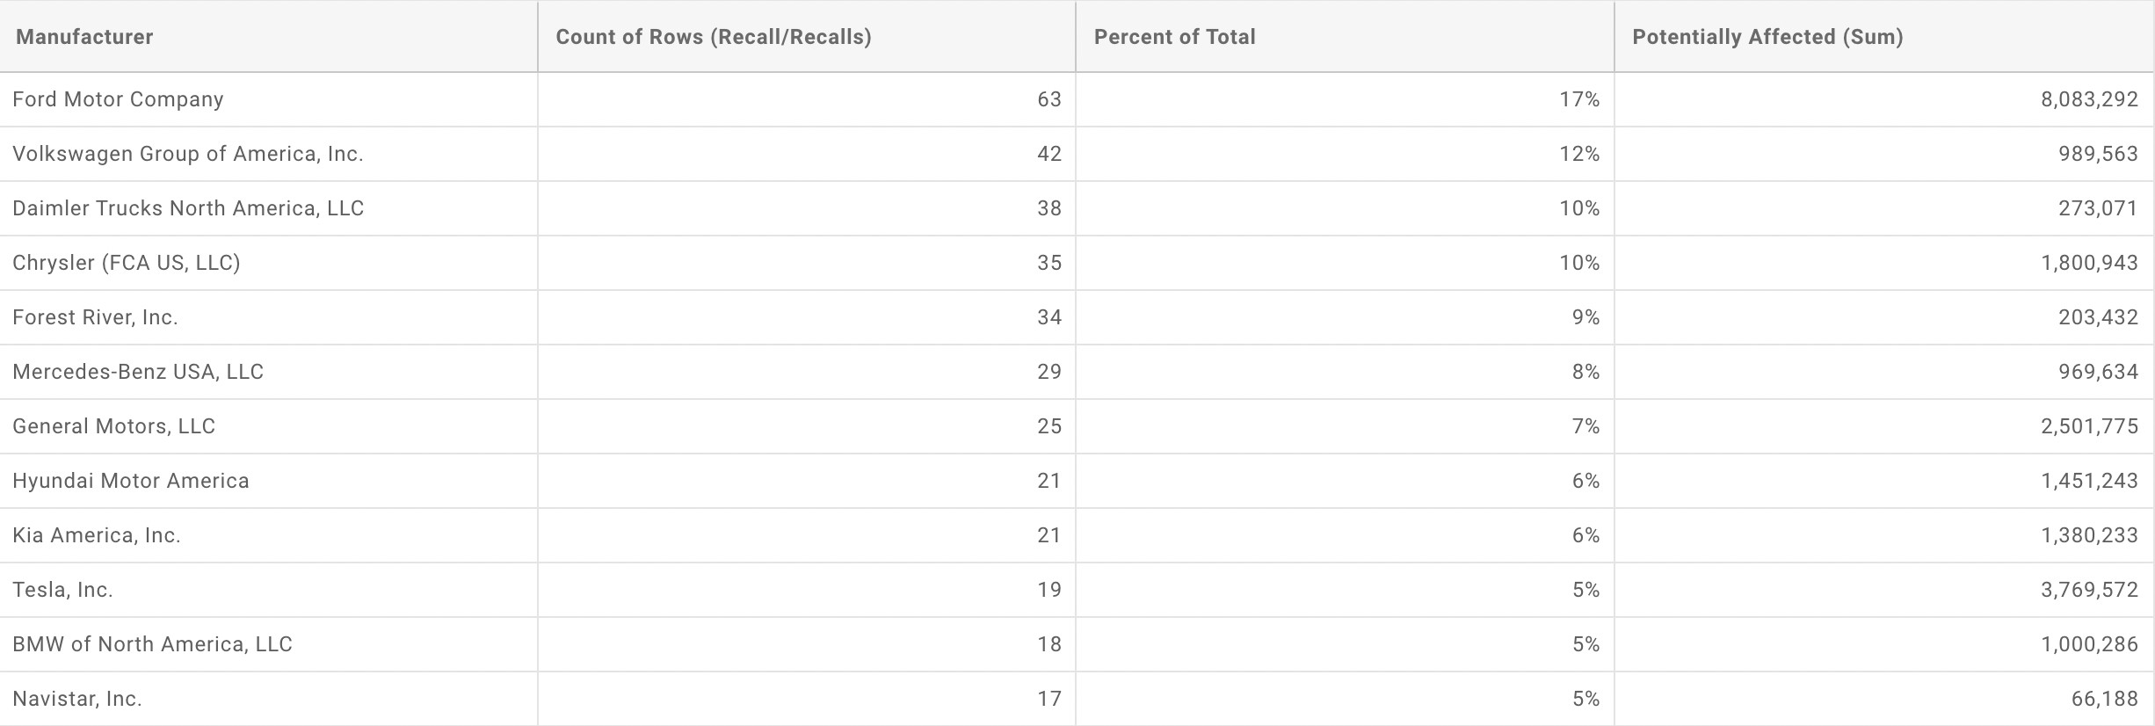The height and width of the screenshot is (726, 2155).
Task: Select the Tesla, Inc. manufacturer cell
Action: (269, 590)
